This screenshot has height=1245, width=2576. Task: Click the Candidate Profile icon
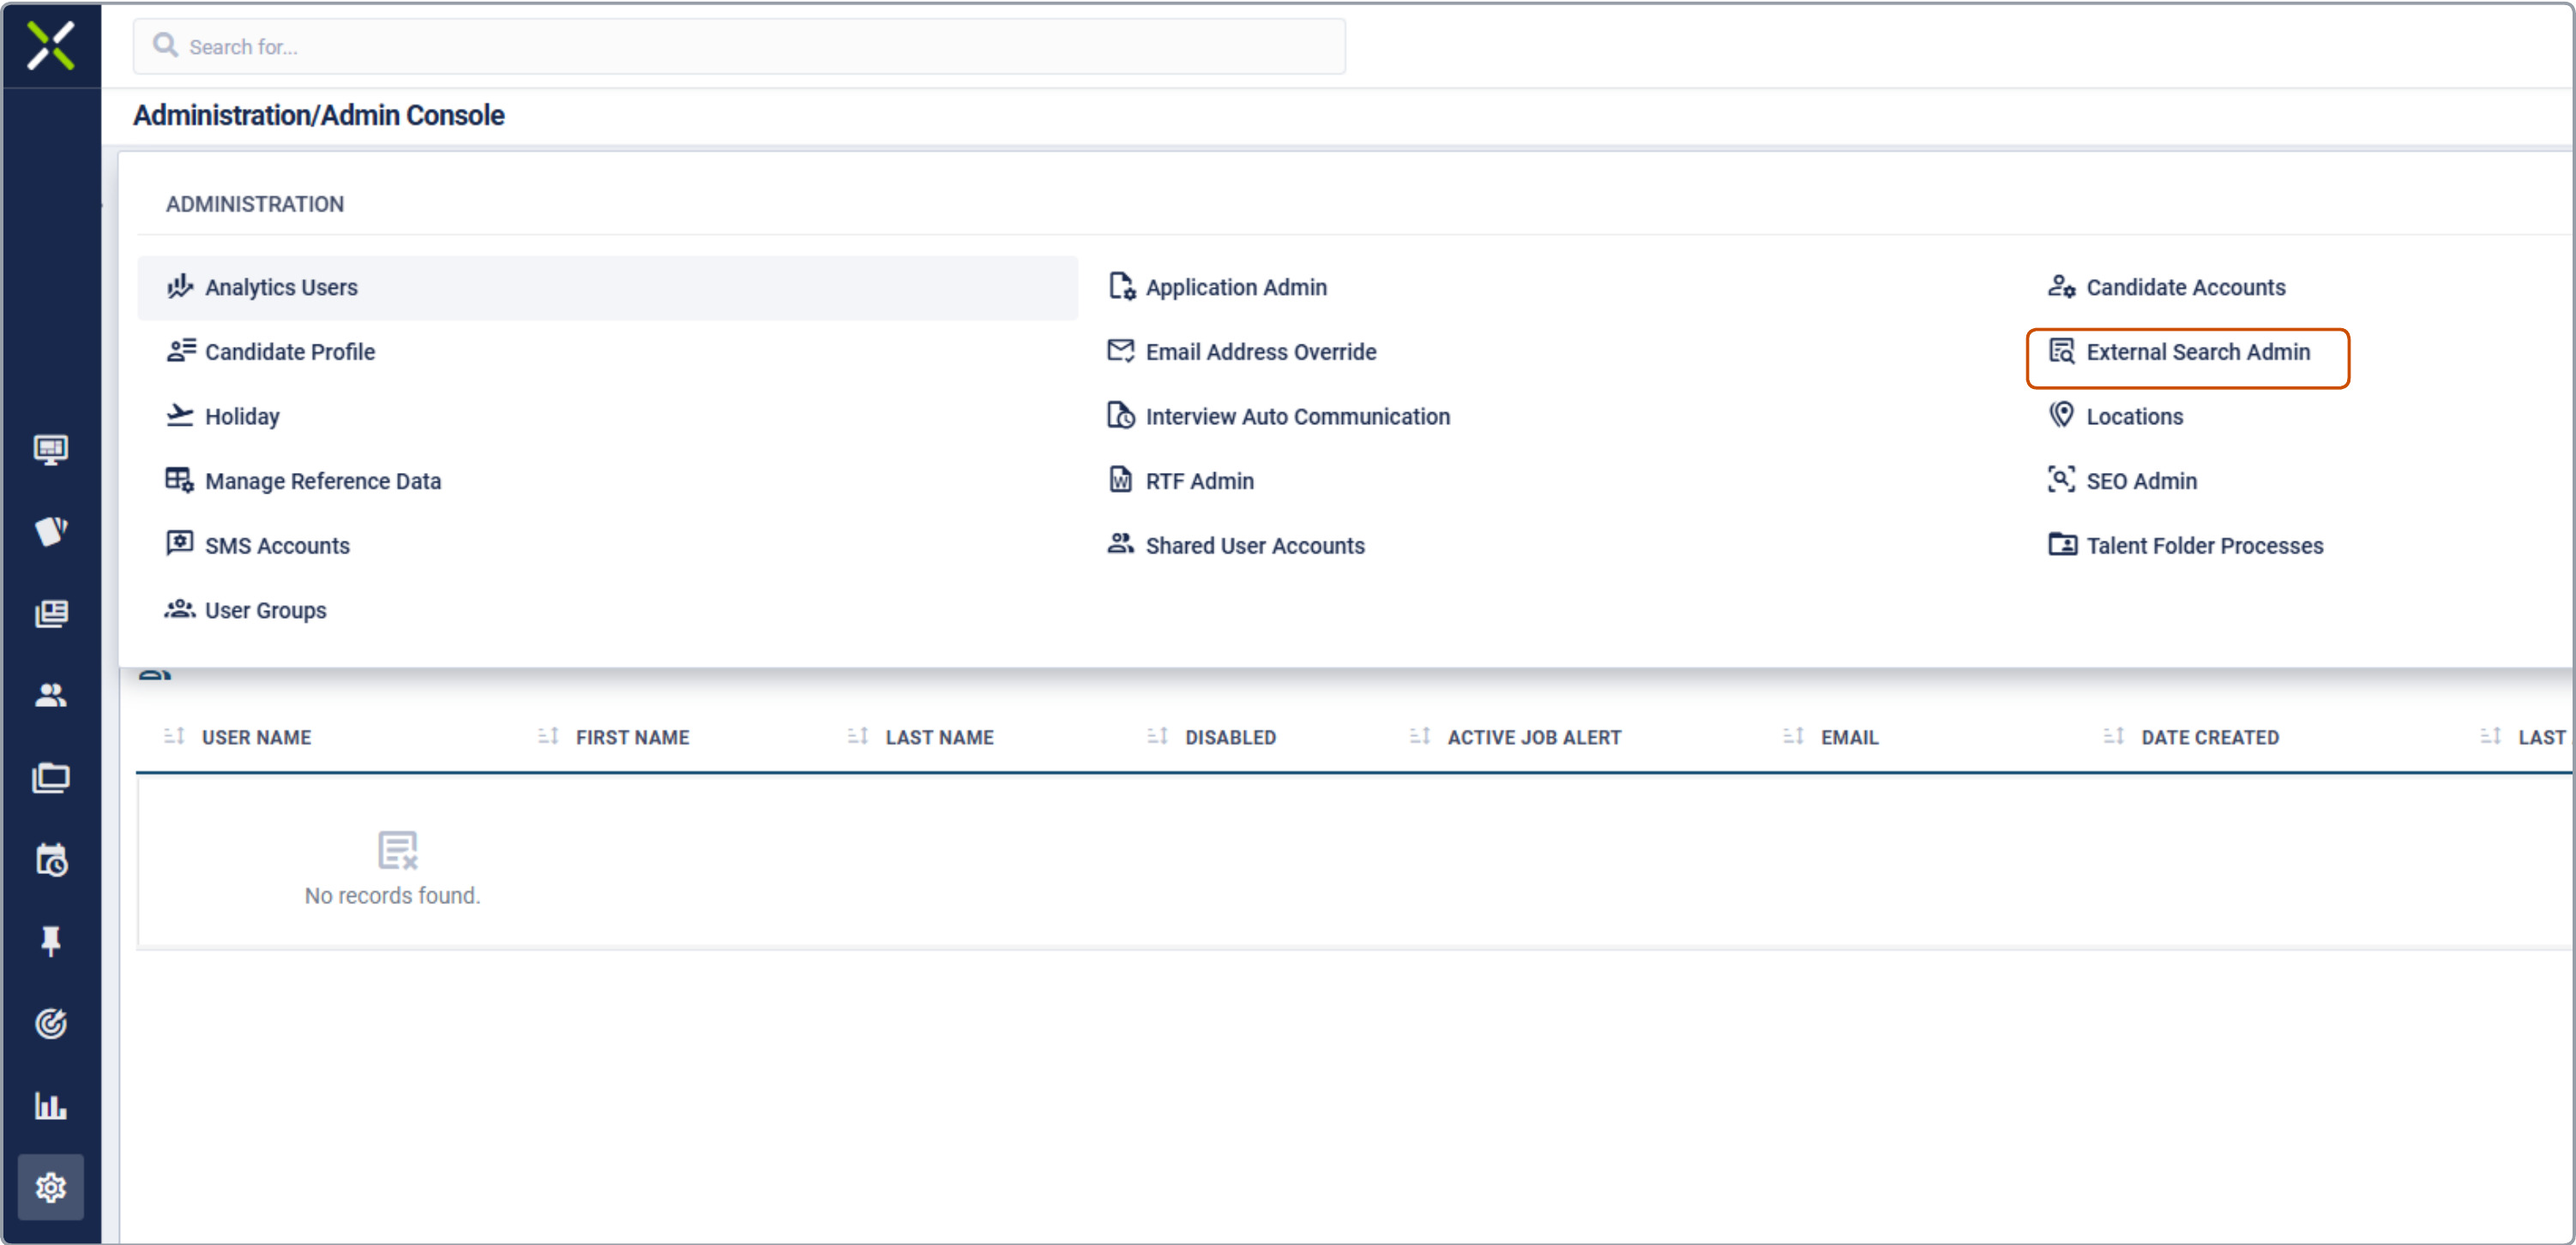[180, 350]
